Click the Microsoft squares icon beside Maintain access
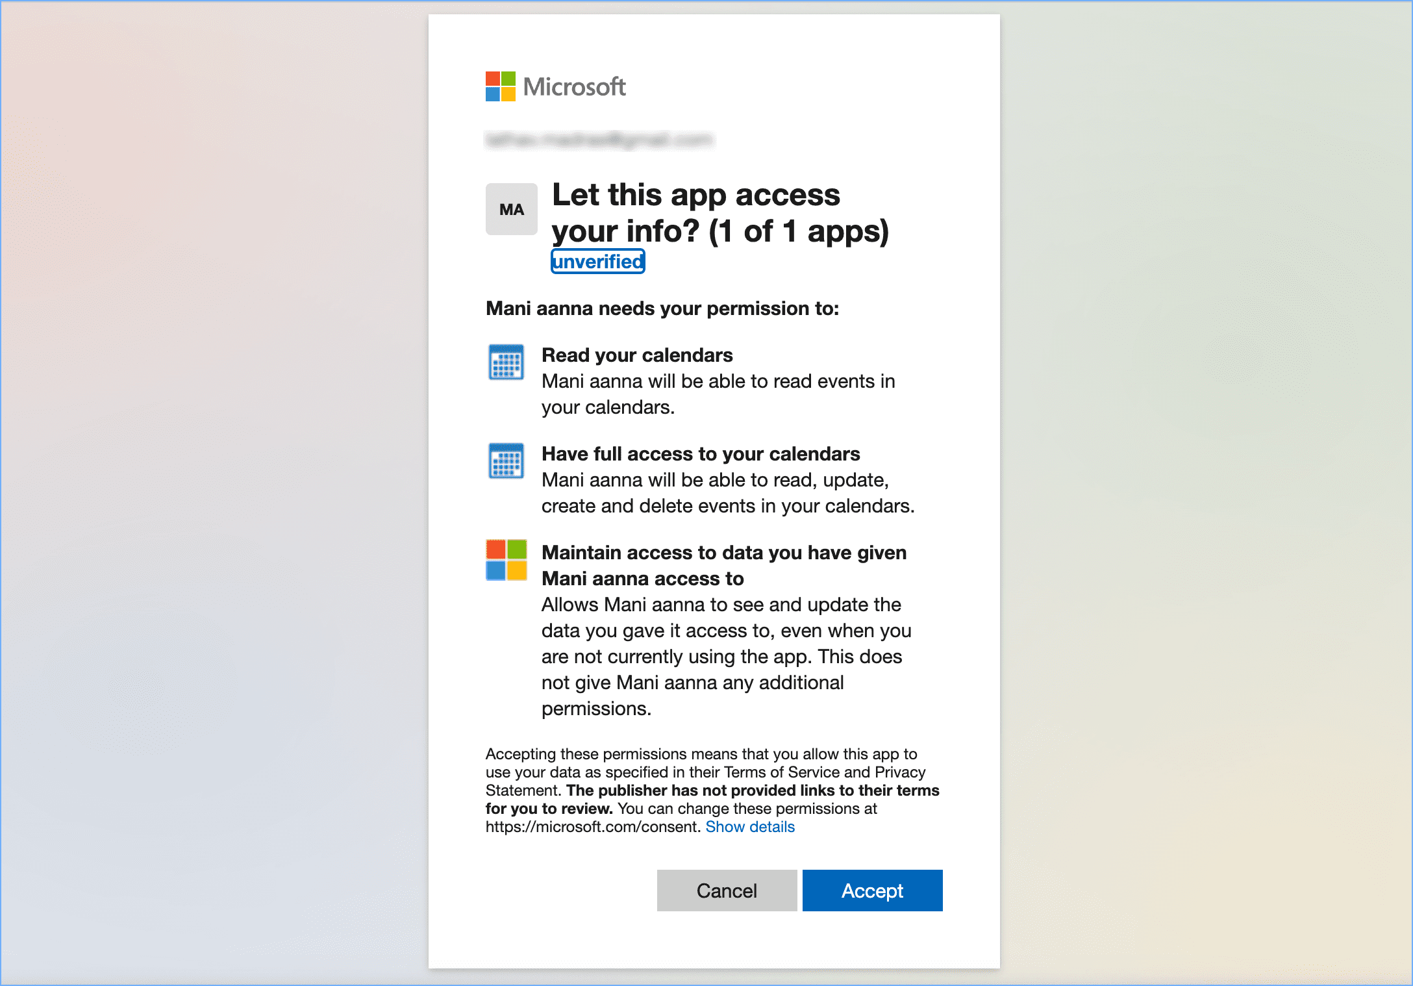1413x986 pixels. coord(506,560)
